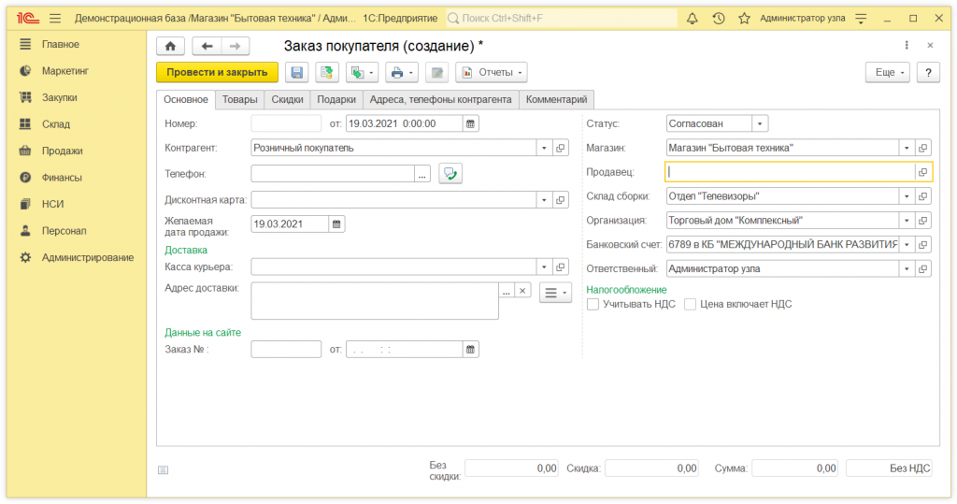Image resolution: width=957 pixels, height=504 pixels.
Task: Click the printer icon in toolbar
Action: (397, 73)
